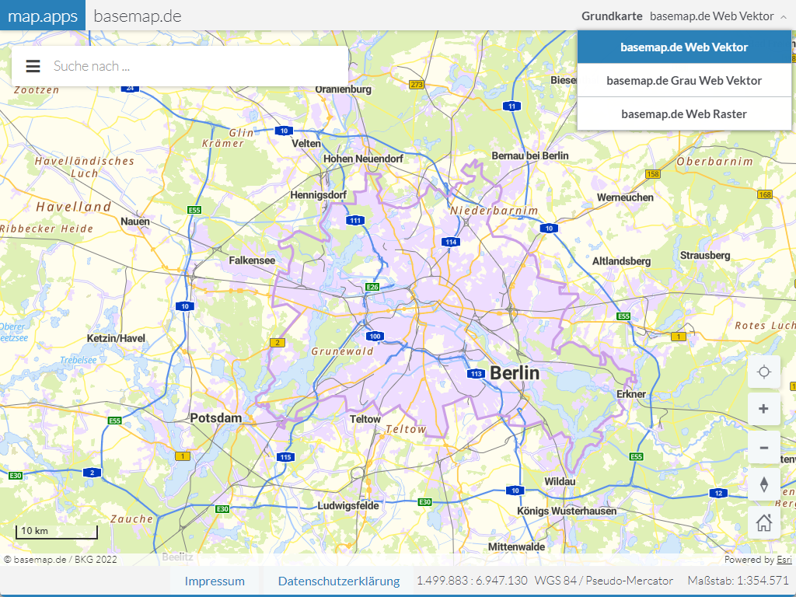Choose basemap.de Grau Web Vektor
This screenshot has width=796, height=597.
[684, 81]
